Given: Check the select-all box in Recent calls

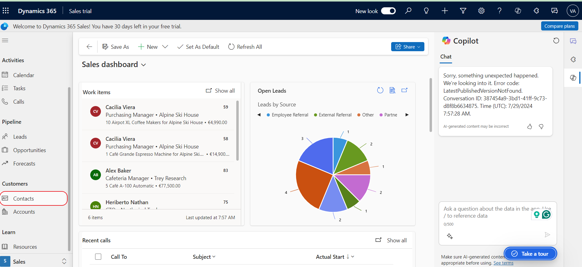Looking at the screenshot, I should (x=98, y=257).
